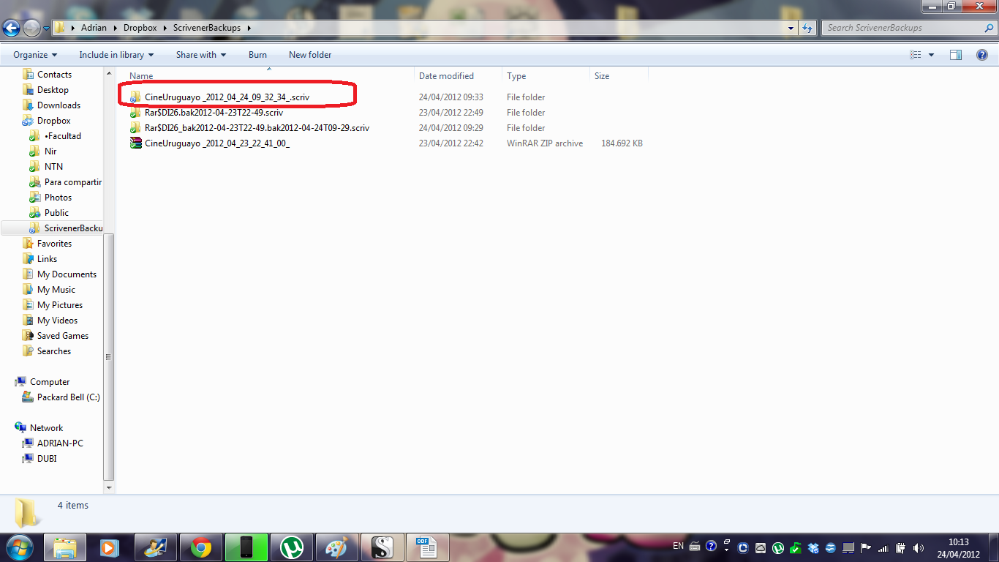Open the network signal tray icon
Viewport: 999px width, 562px height.
(883, 547)
